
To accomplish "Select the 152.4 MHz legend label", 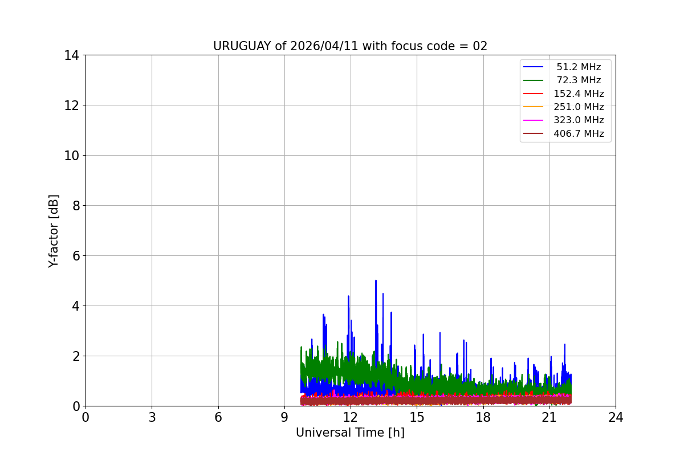I will click(579, 93).
